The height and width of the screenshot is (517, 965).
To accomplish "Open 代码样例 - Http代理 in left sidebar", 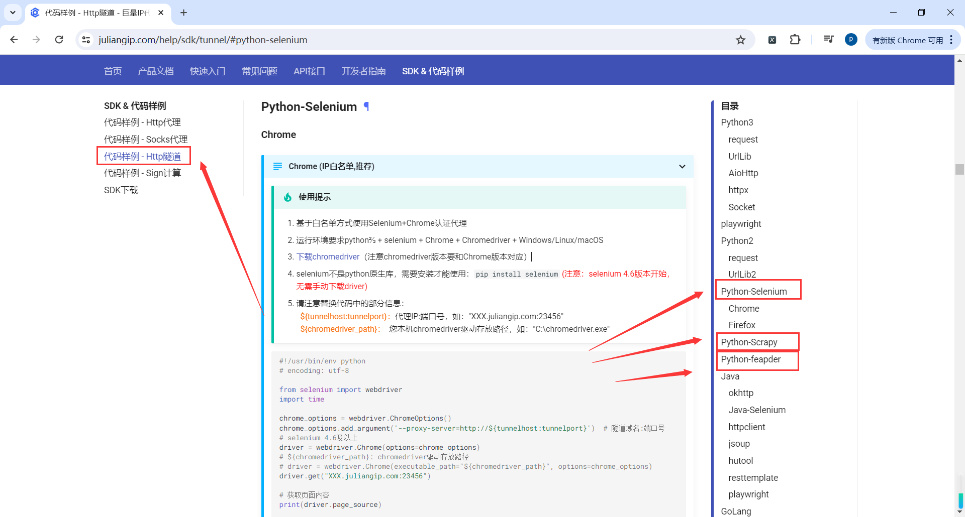I will pos(142,122).
